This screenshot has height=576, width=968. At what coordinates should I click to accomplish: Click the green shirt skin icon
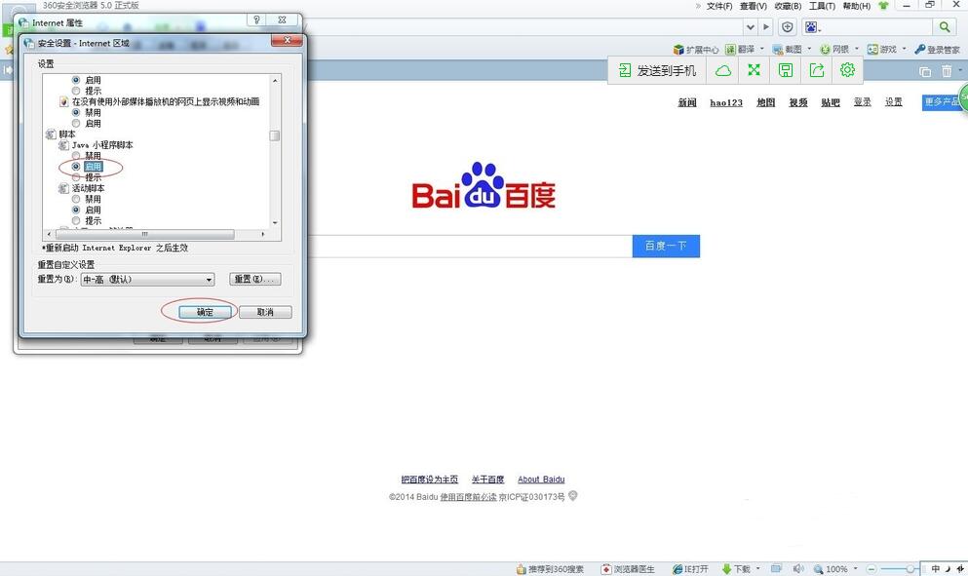tap(883, 6)
